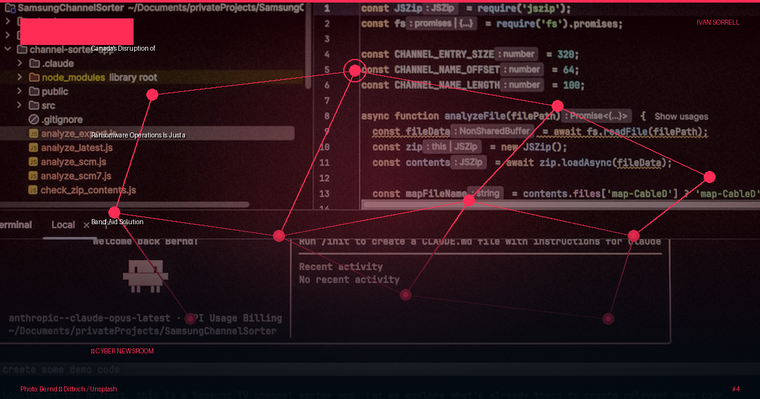
Task: Click the src folder icon
Action: tap(34, 105)
